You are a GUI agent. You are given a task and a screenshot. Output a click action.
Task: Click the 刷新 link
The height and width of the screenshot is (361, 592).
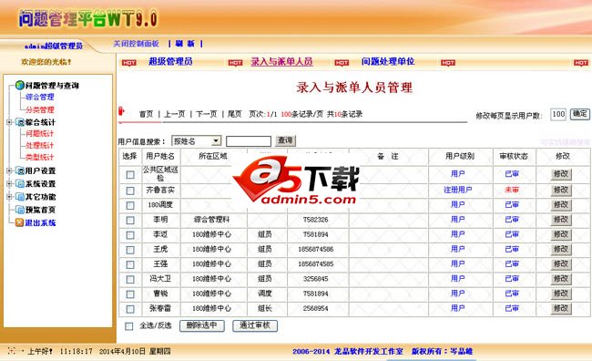185,44
